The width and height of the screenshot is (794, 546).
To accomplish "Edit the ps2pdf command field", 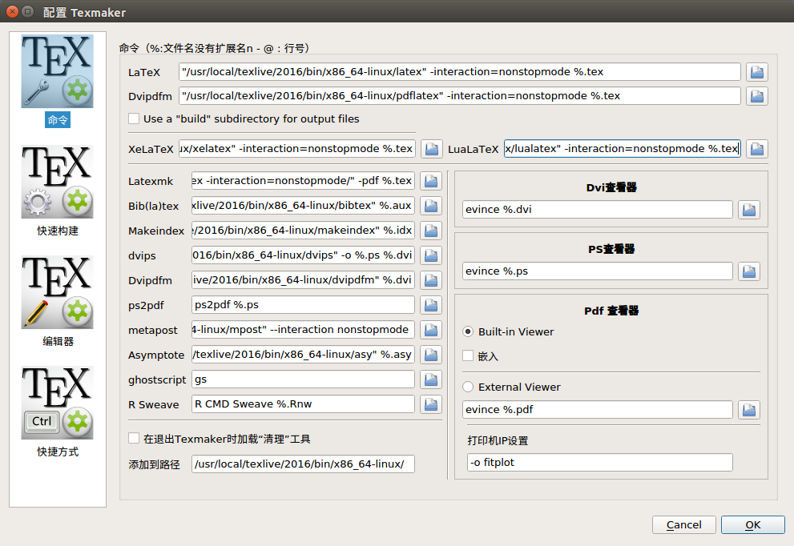I will [x=303, y=305].
